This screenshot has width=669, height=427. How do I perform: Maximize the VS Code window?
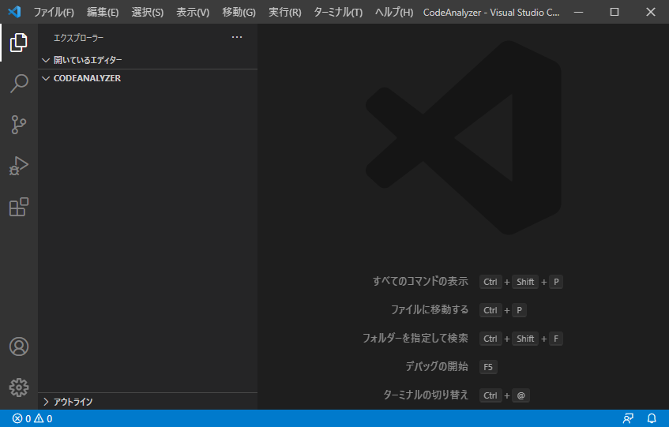point(615,12)
